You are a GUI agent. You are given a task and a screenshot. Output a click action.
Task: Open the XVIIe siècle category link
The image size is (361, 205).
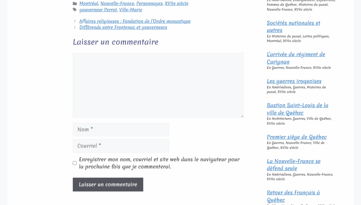pos(176,4)
